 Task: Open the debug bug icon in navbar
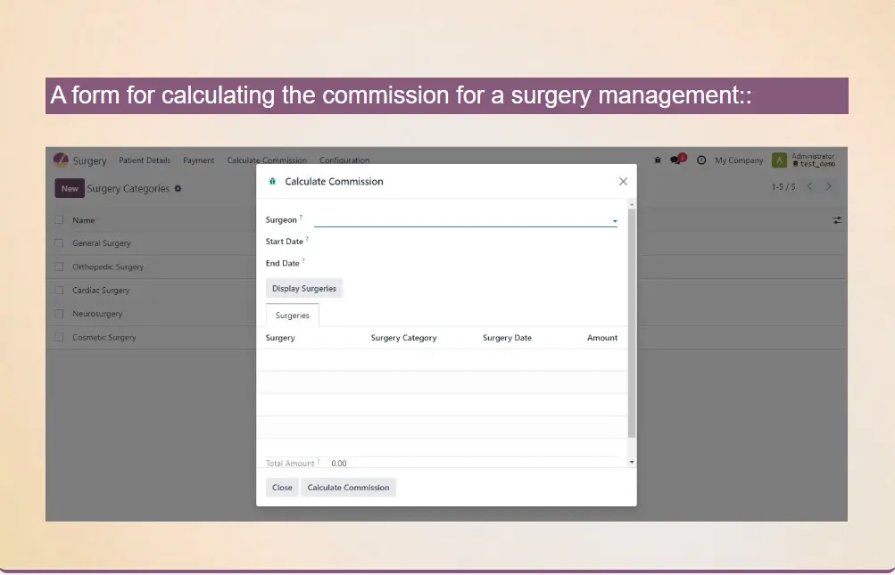(x=658, y=160)
